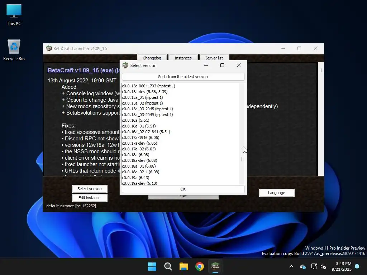The image size is (367, 275).
Task: Show hidden system tray icons
Action: (291, 266)
